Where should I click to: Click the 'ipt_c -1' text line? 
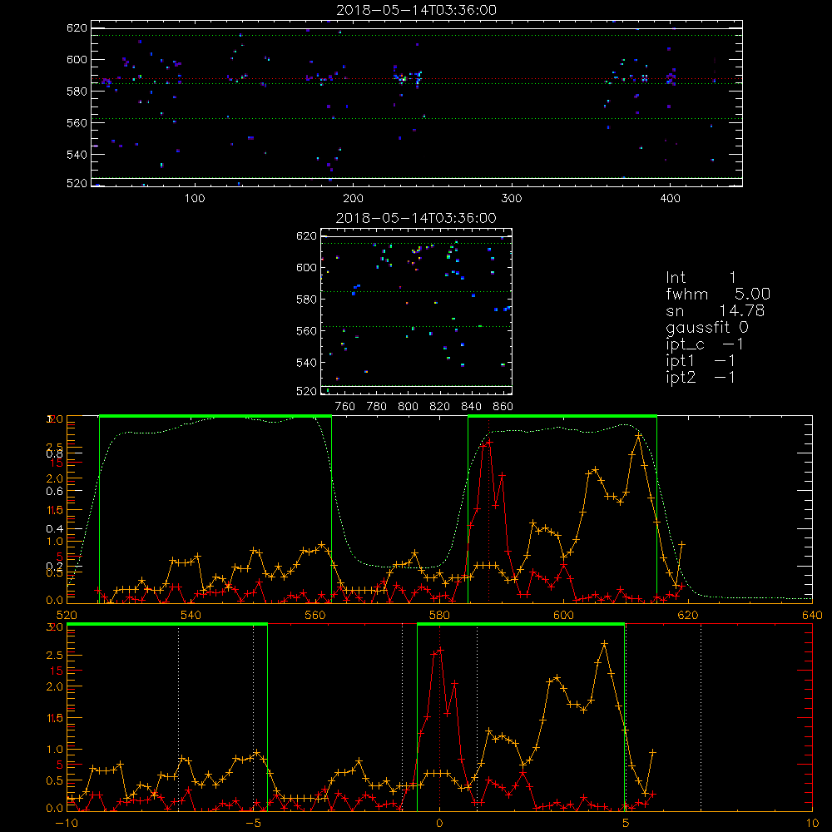coord(705,344)
